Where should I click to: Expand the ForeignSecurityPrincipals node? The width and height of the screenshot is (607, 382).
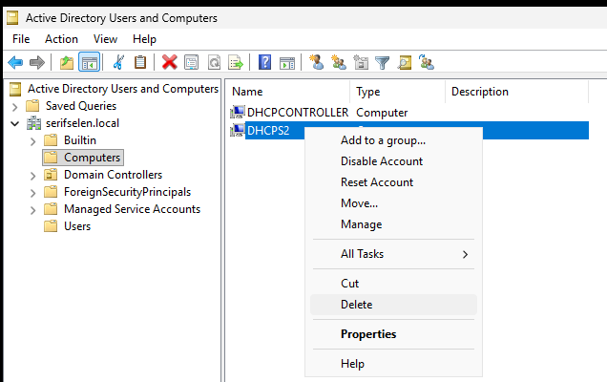pyautogui.click(x=33, y=193)
